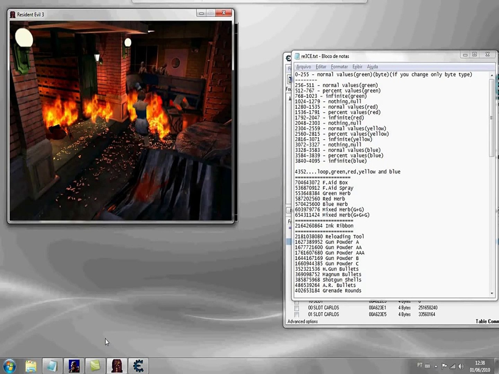Image resolution: width=499 pixels, height=374 pixels.
Task: Open the Action Center flag icon
Action: tap(444, 366)
